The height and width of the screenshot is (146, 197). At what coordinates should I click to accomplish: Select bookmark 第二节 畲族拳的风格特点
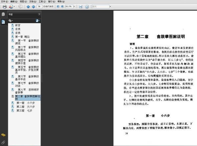[x=27, y=48]
